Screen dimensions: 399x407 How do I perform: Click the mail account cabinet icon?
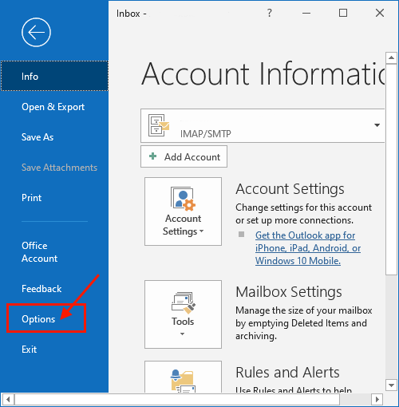pyautogui.click(x=159, y=125)
